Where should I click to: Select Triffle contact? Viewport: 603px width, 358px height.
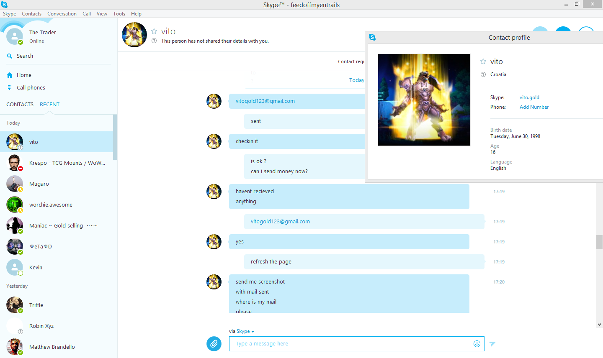[x=57, y=305]
